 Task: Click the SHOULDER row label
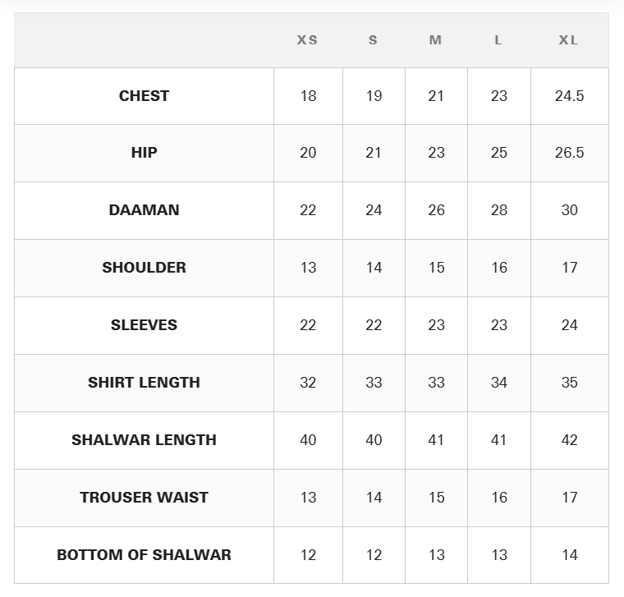coord(144,268)
